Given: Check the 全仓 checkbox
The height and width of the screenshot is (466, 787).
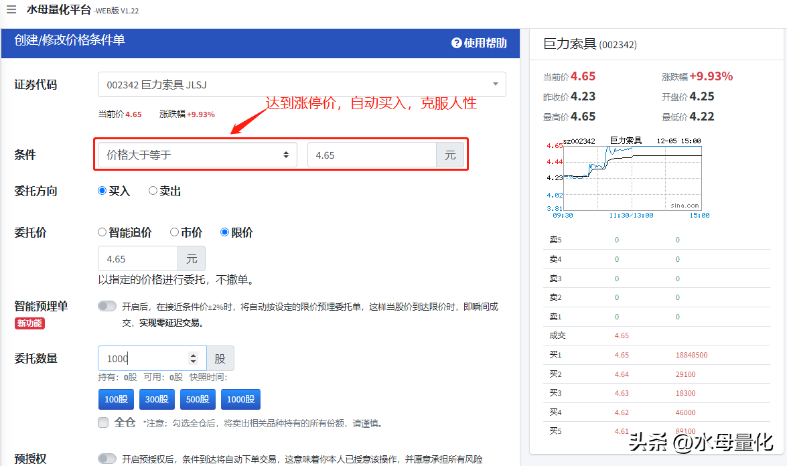Looking at the screenshot, I should coord(103,422).
